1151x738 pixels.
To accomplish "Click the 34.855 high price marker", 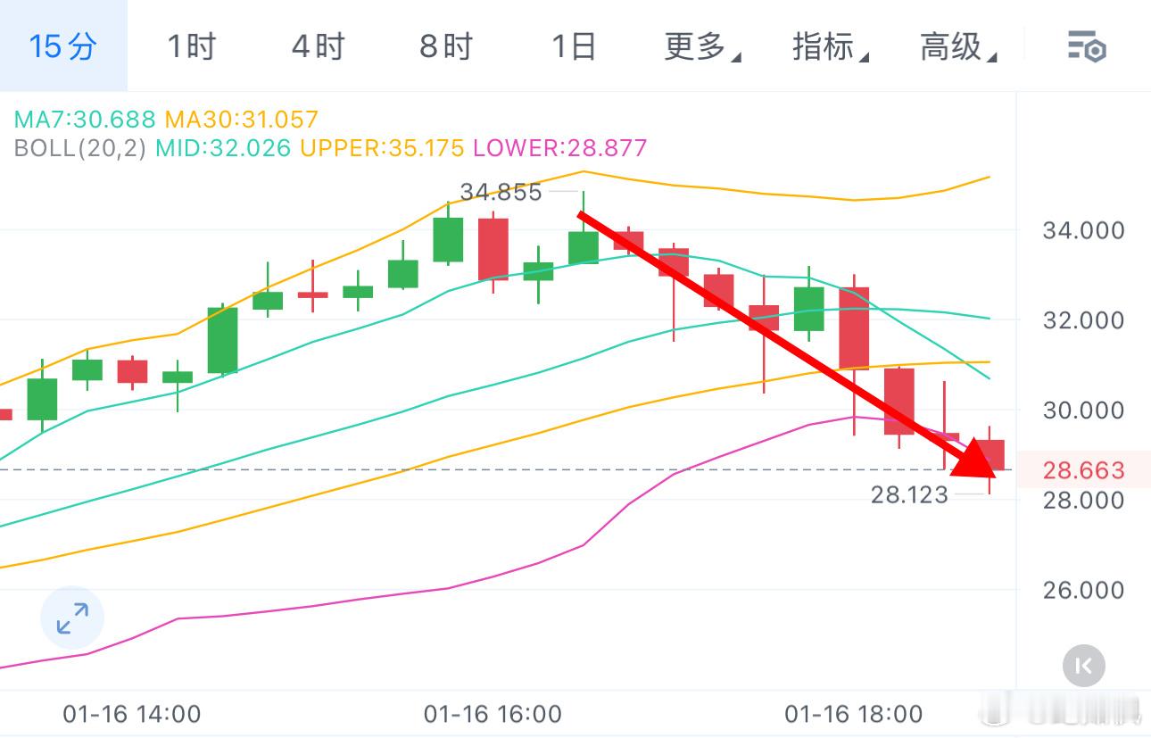I will pos(501,191).
